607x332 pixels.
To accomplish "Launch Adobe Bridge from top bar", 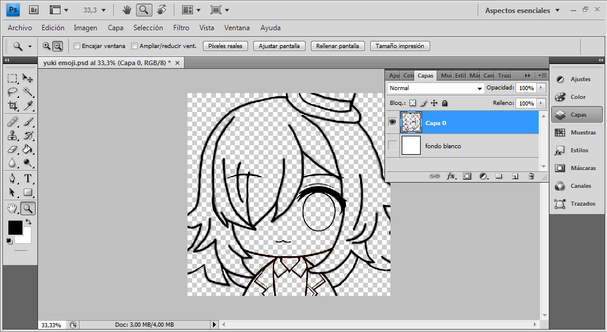I will point(34,10).
